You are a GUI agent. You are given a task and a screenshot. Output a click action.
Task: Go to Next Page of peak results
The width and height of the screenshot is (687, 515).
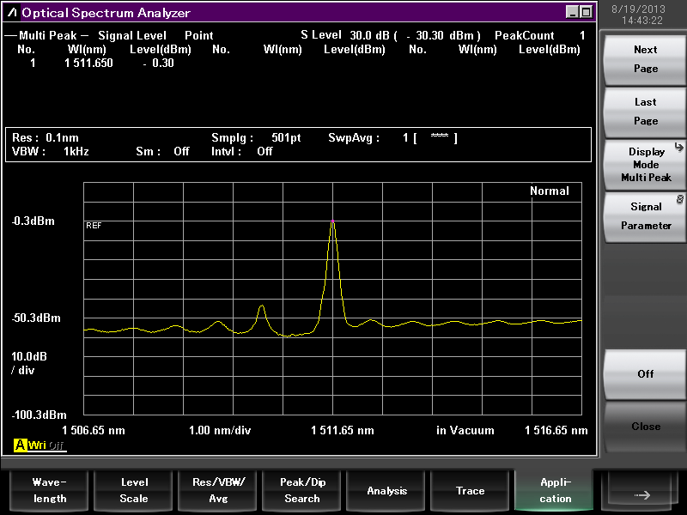pyautogui.click(x=645, y=59)
